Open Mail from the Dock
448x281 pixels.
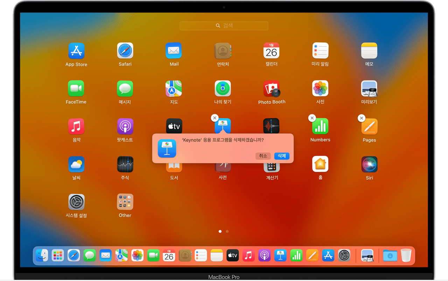pos(105,255)
